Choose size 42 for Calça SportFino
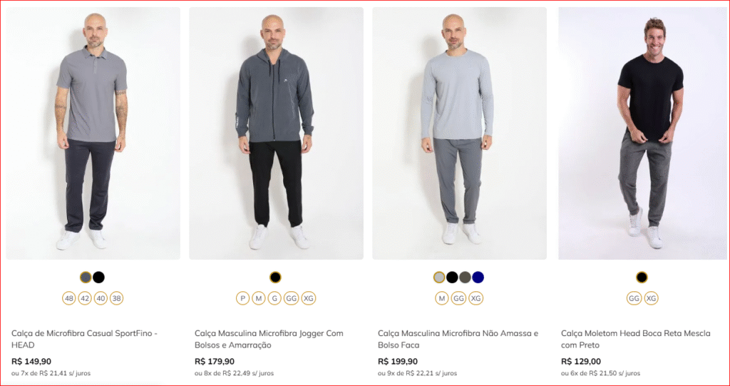 click(x=86, y=298)
